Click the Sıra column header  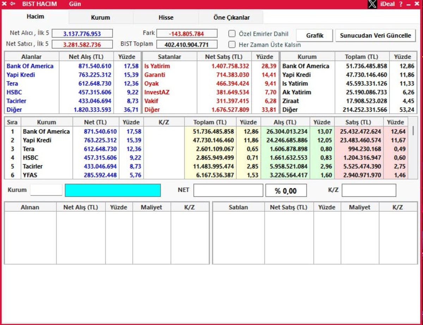coord(12,122)
